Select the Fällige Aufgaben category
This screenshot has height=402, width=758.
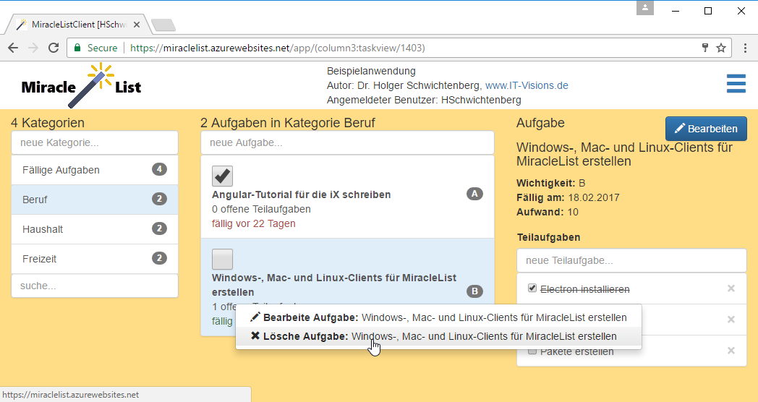(x=95, y=170)
